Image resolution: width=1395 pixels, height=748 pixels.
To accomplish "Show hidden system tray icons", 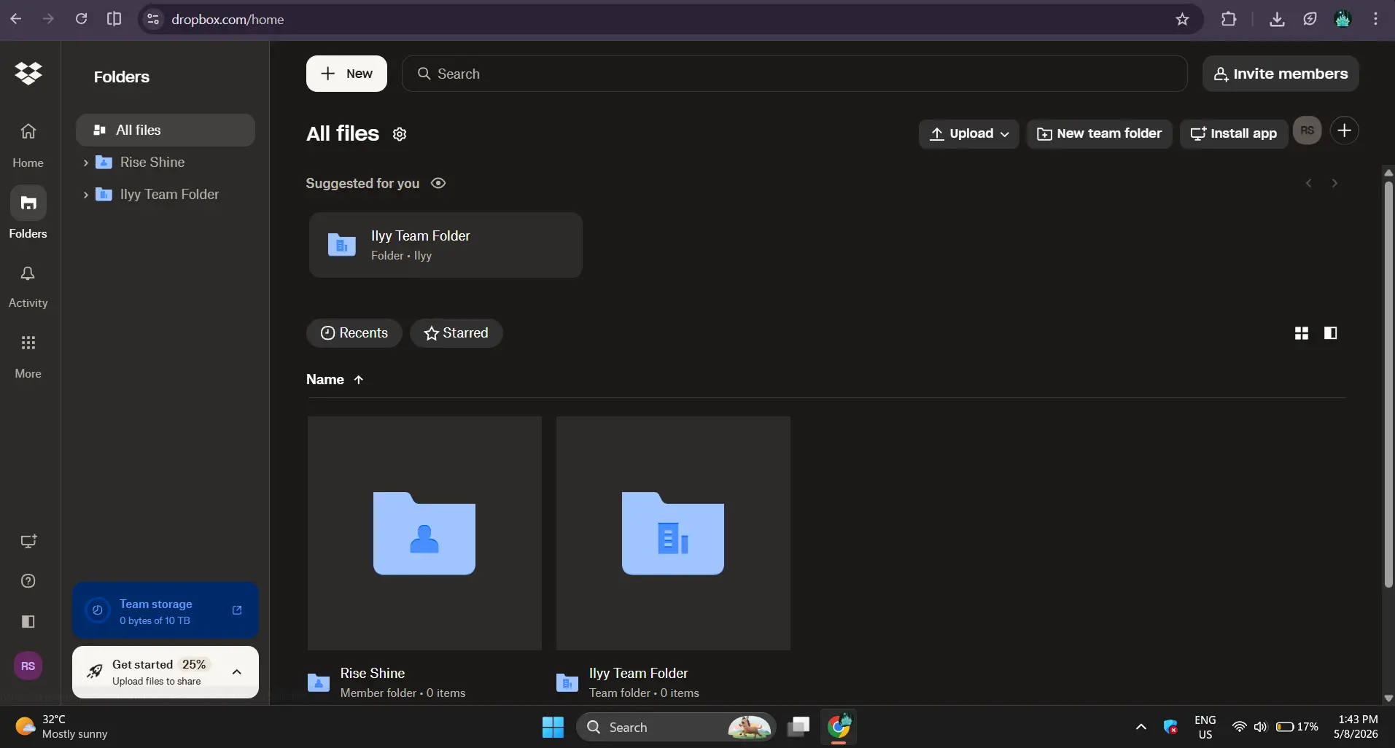I will 1141,727.
